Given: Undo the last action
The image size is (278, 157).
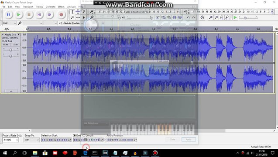Looking at the screenshot, I should pos(188,17).
